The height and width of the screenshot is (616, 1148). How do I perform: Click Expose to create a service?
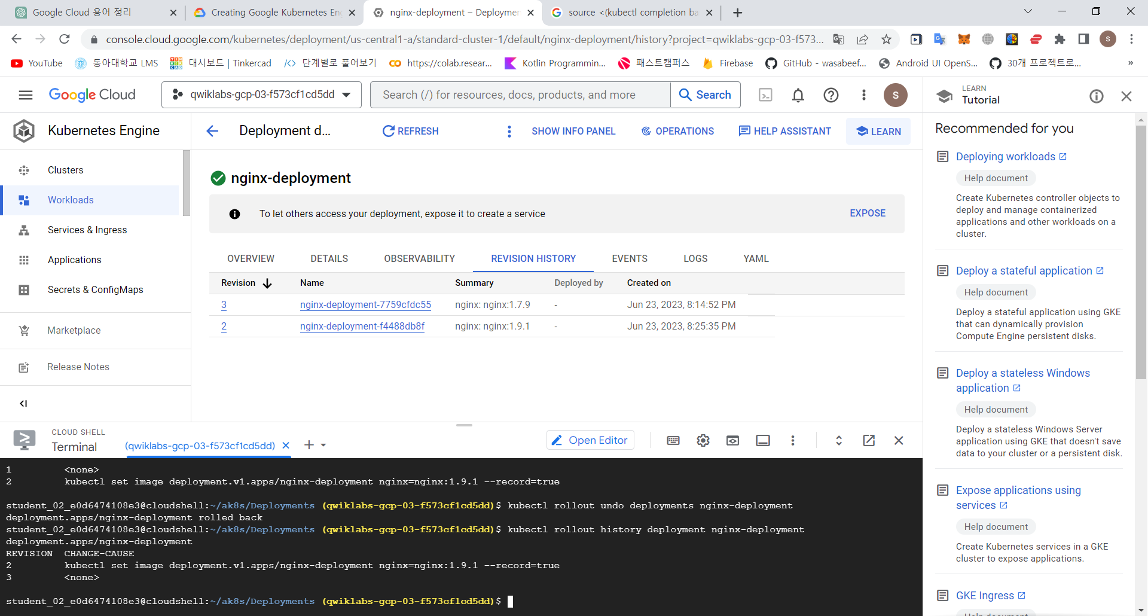(868, 214)
